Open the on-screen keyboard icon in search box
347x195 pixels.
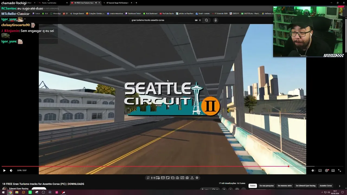tap(196, 20)
